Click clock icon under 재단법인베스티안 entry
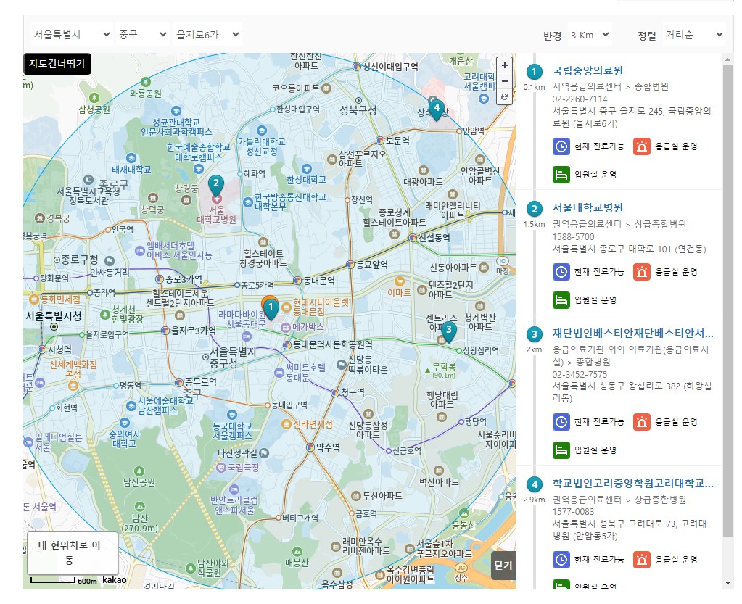Image resolution: width=742 pixels, height=604 pixels. pos(561,422)
